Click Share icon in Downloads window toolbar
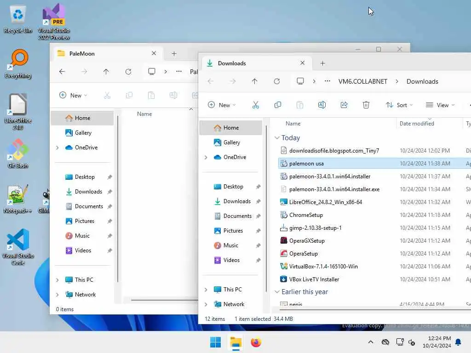 tap(344, 105)
